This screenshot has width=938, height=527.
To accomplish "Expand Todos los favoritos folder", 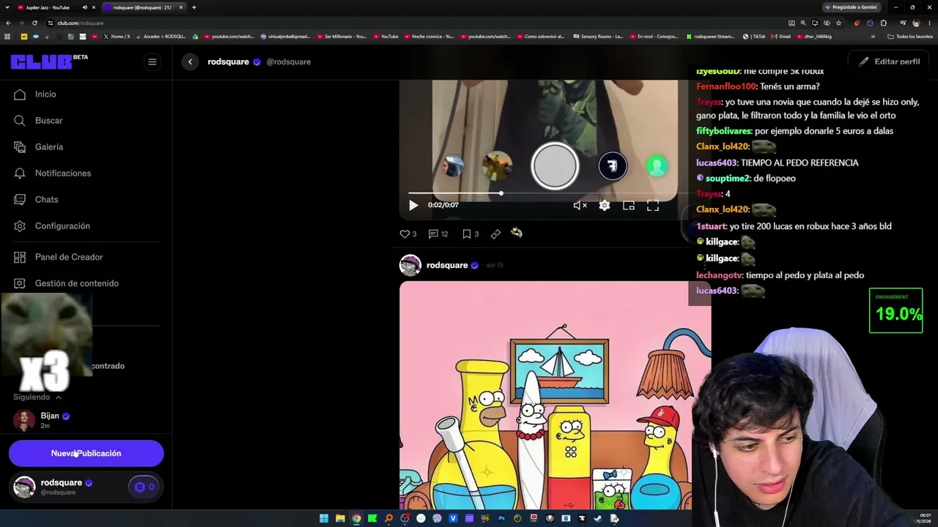I will pos(910,36).
